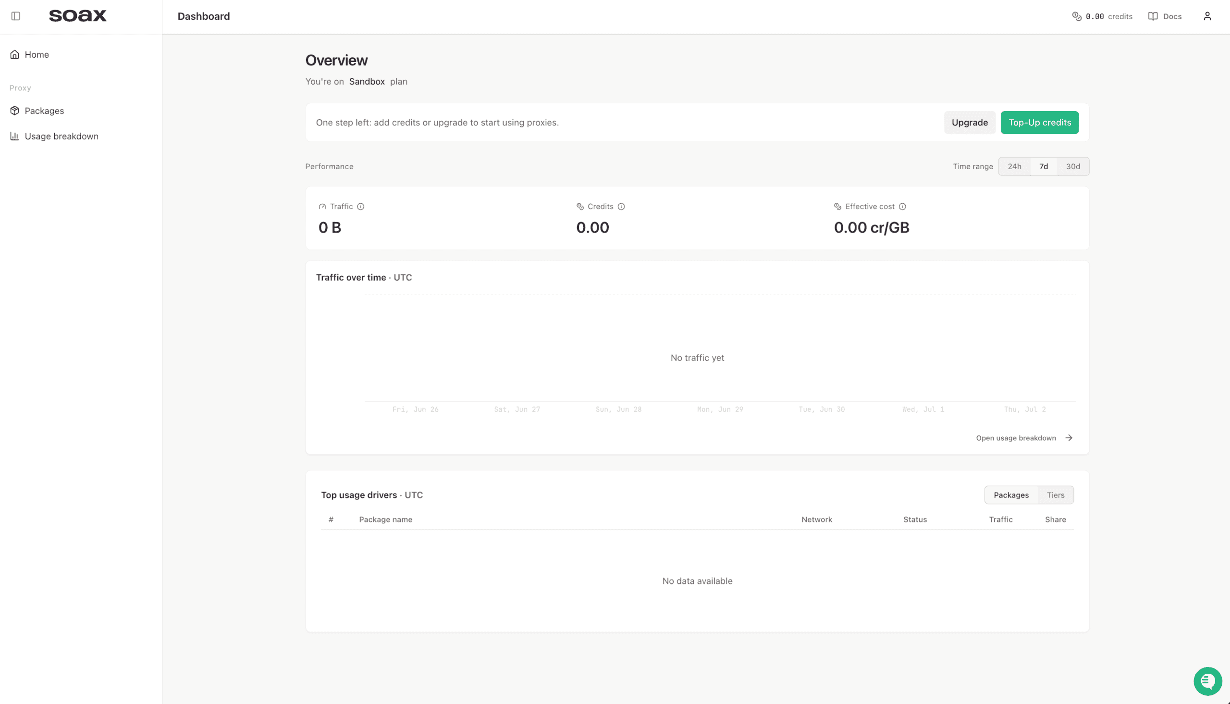1230x704 pixels.
Task: Click the One step left notice text
Action: [x=437, y=123]
